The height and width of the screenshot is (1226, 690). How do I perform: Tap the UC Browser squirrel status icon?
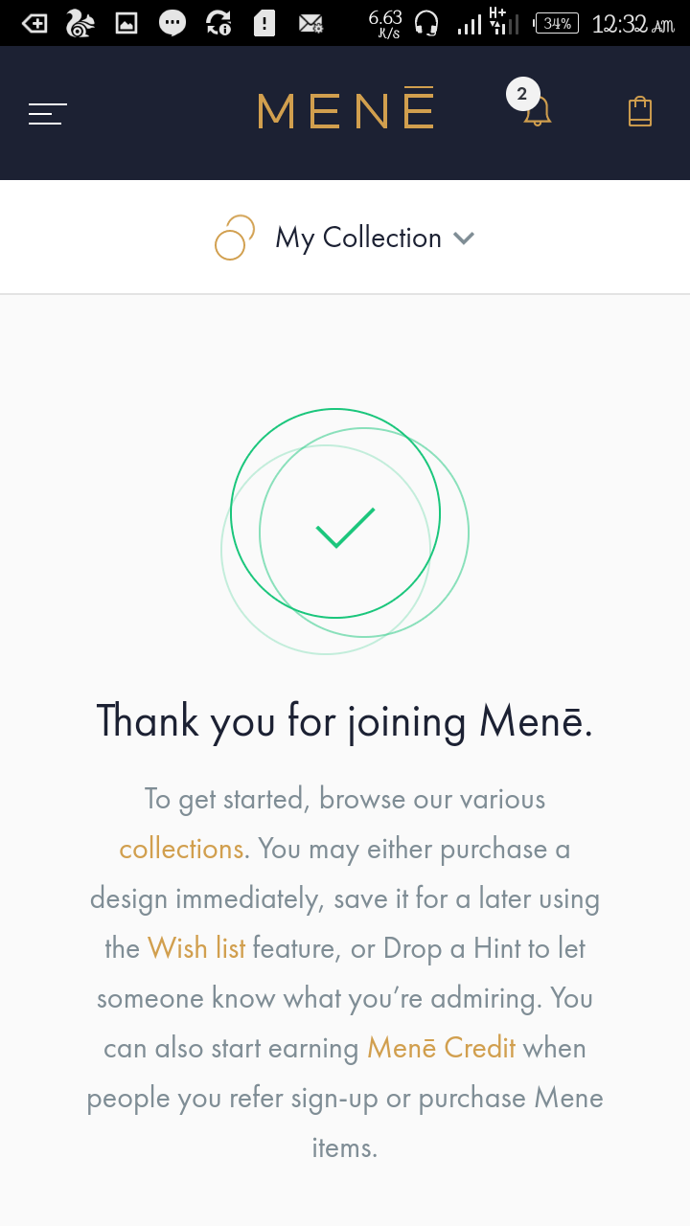[80, 23]
